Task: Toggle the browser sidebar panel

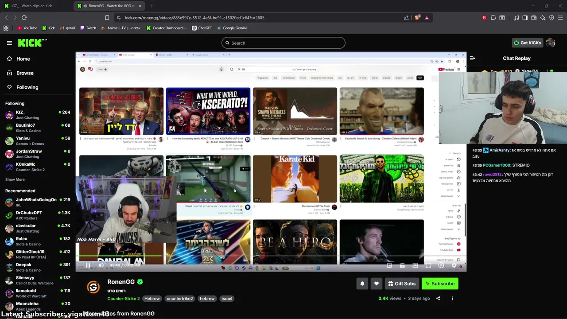Action: click(x=525, y=18)
